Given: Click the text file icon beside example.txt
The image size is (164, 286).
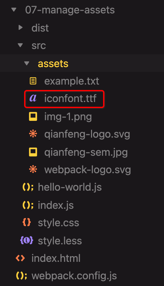Looking at the screenshot, I should [x=33, y=81].
